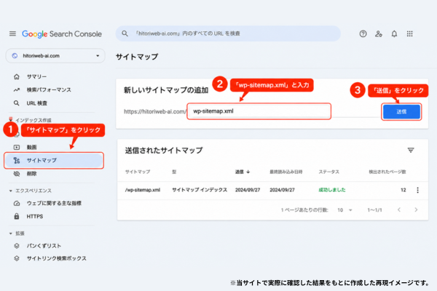Click the ステータス column header
Screen dimensions: 437x291
coord(329,172)
